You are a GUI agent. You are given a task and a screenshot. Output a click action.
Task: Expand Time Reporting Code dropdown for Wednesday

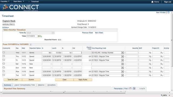pyautogui.click(x=122, y=53)
